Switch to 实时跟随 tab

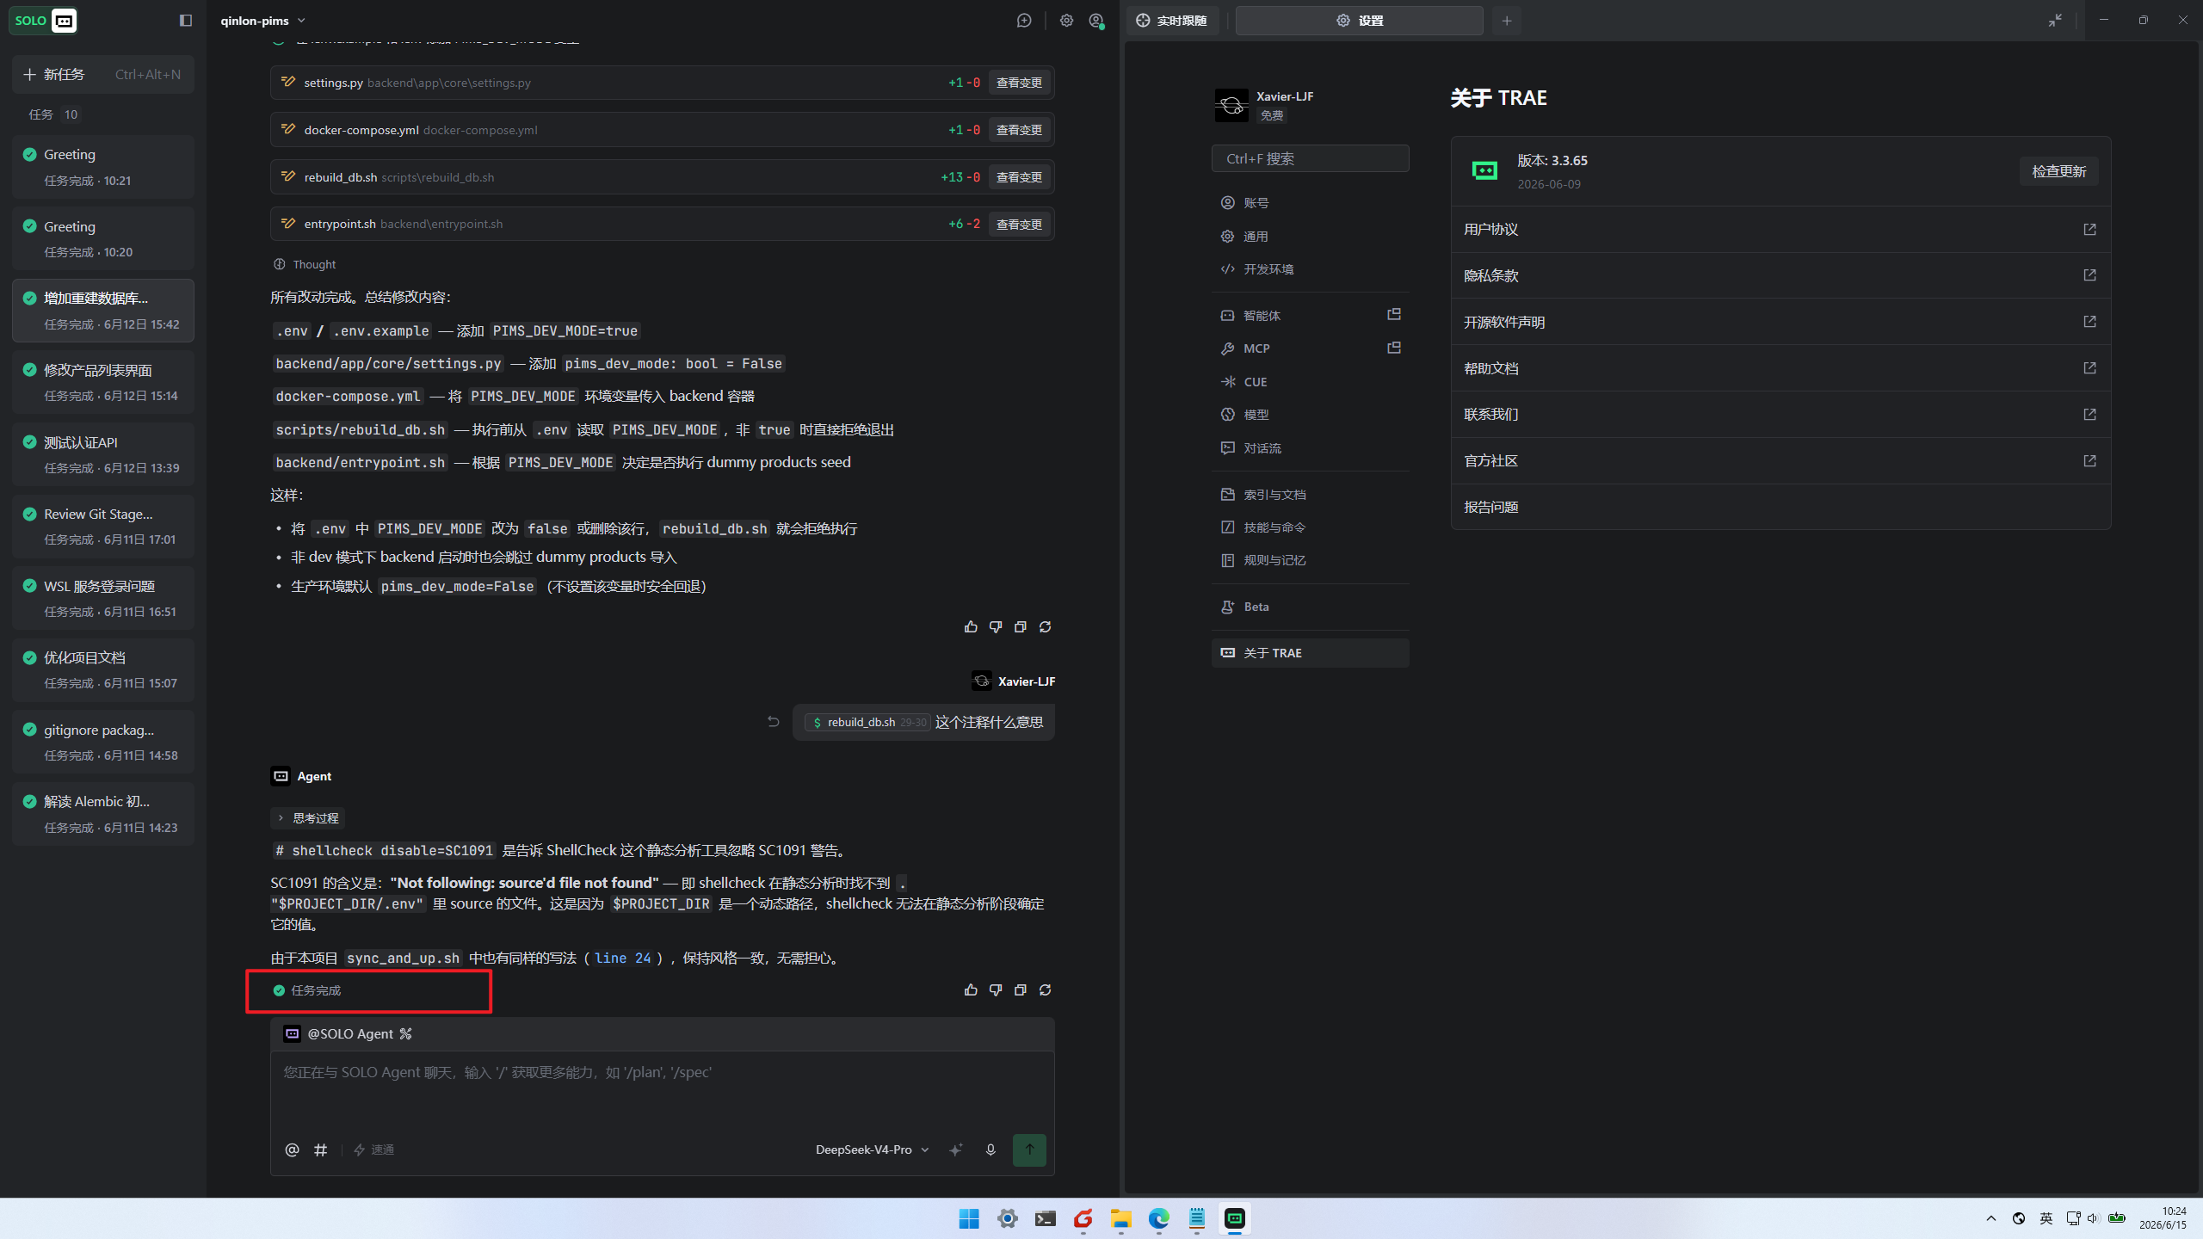pos(1171,21)
